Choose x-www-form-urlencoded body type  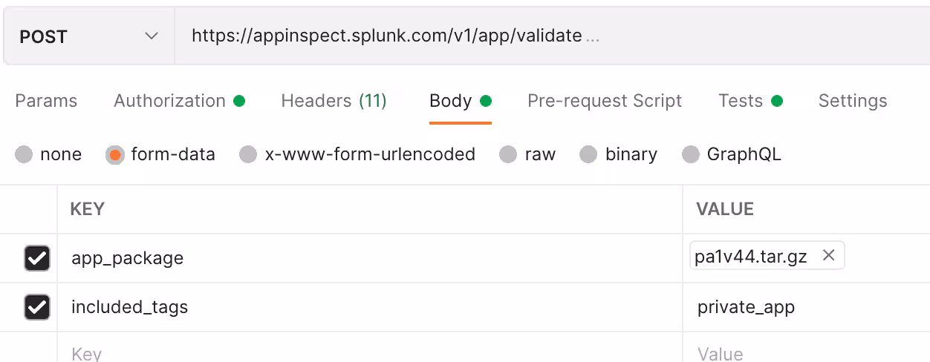click(x=248, y=154)
